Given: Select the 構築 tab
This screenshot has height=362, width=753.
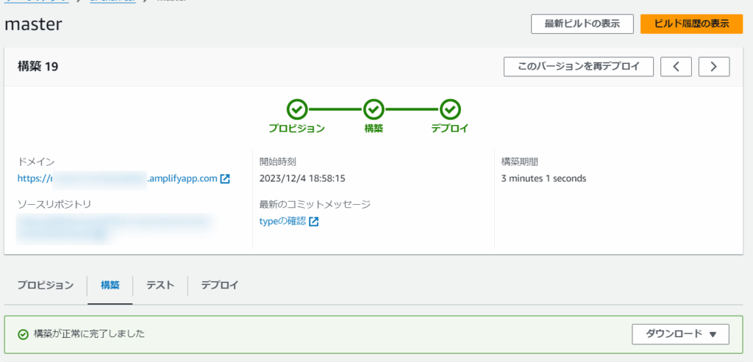Looking at the screenshot, I should coord(110,286).
